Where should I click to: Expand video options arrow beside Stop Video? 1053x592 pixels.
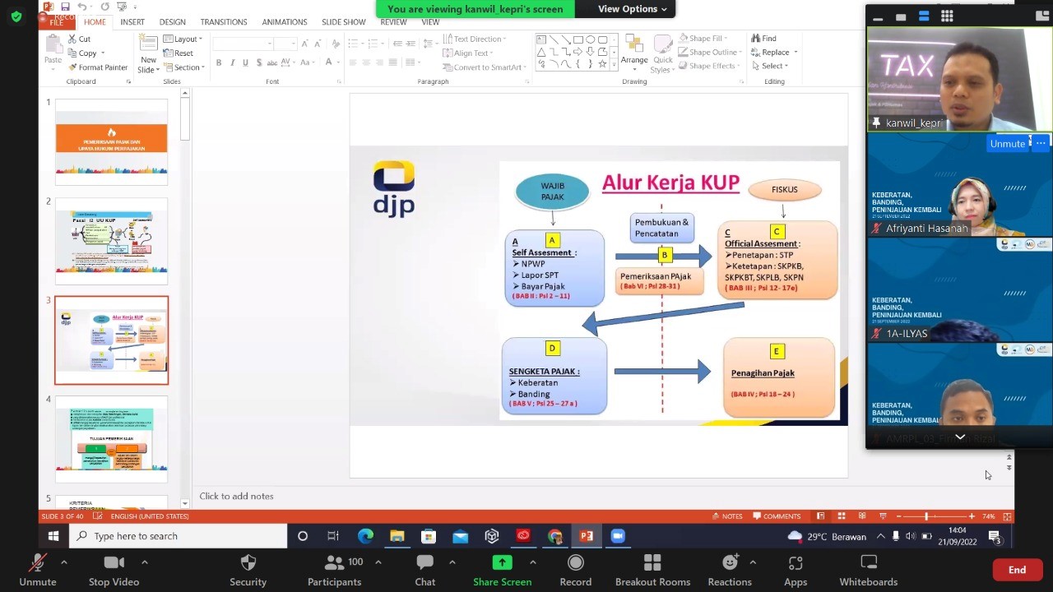point(144,562)
